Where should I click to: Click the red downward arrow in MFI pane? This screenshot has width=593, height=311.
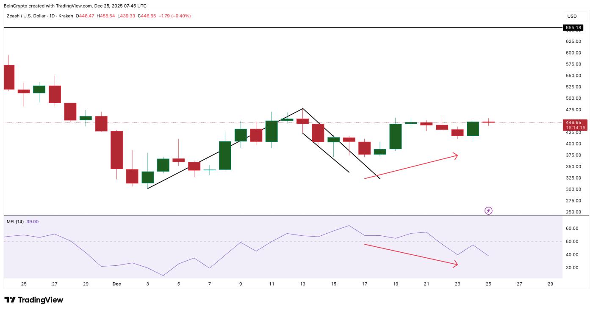(x=411, y=255)
